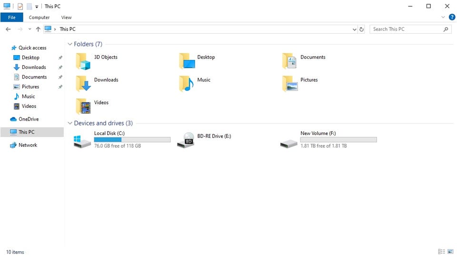Select the BD-RE Drive (E:) icon

[x=186, y=140]
